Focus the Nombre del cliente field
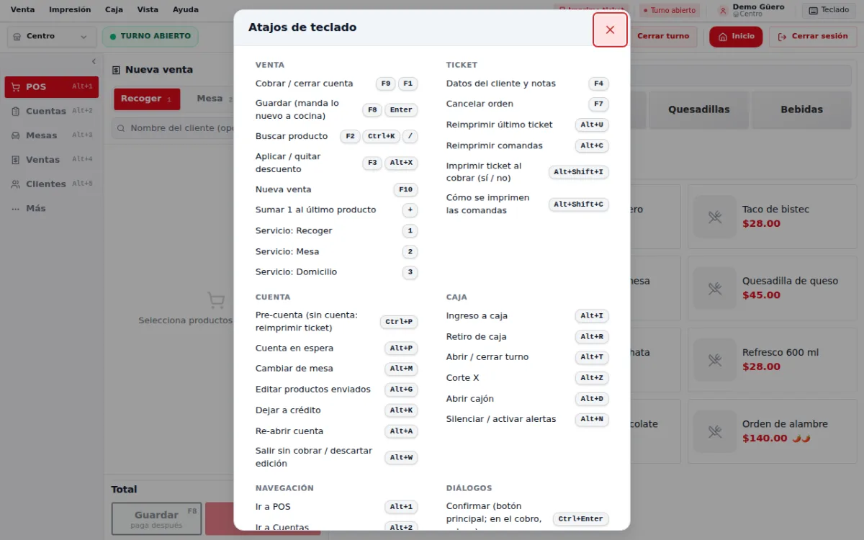Viewport: 864px width, 540px height. 173,128
